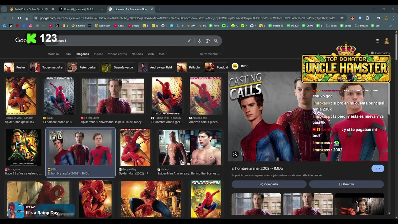The width and height of the screenshot is (398, 224).
Task: Select the Todo search tab
Action: point(67,54)
